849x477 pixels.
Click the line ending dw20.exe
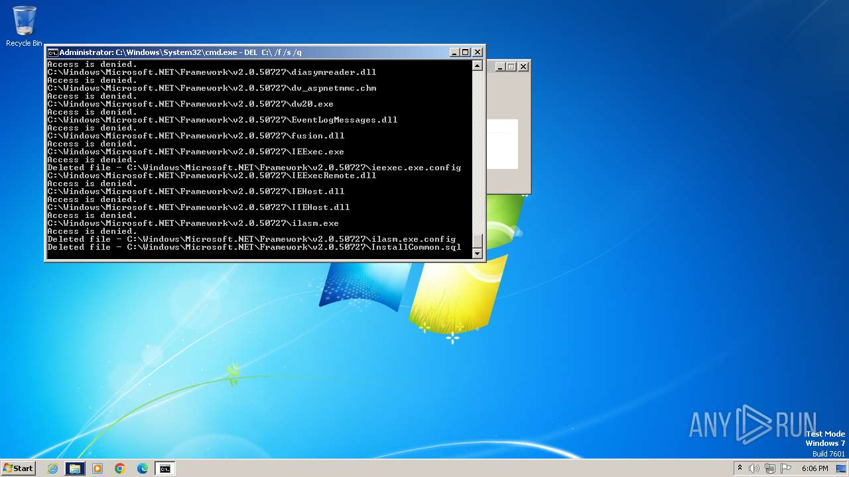click(x=190, y=104)
